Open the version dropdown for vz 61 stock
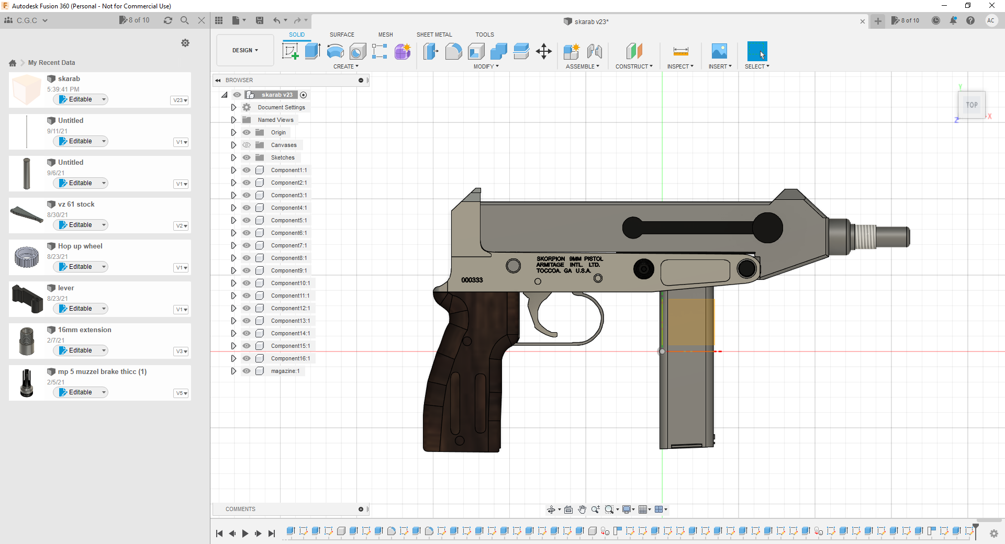The width and height of the screenshot is (1005, 544). [181, 226]
